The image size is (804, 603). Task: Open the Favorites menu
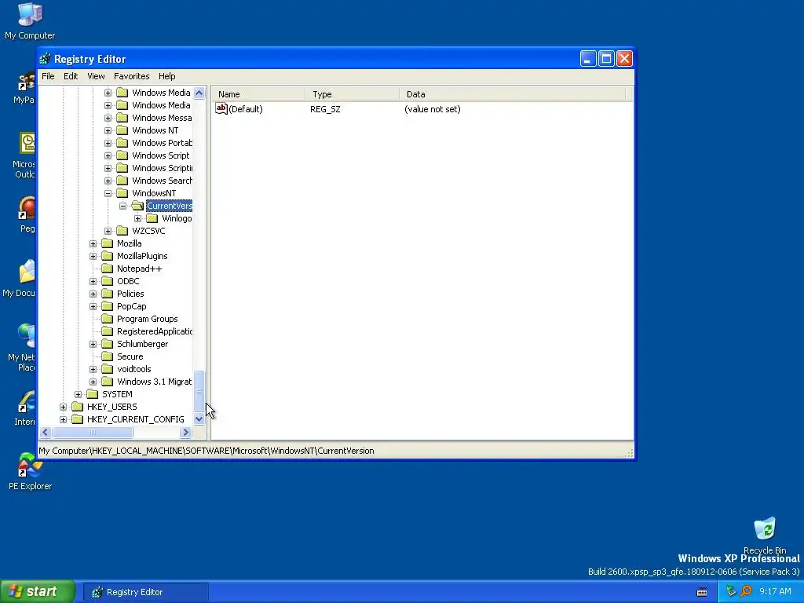pos(131,76)
